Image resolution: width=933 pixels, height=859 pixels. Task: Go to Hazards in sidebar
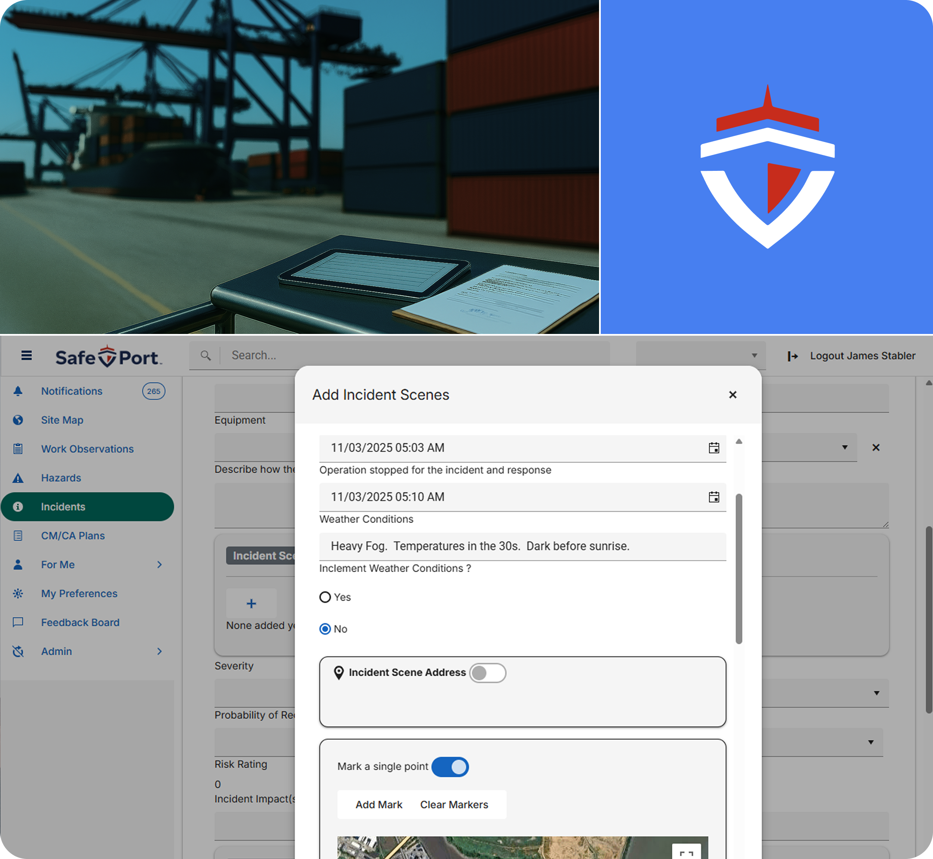tap(61, 478)
